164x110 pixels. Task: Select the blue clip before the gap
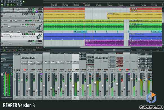point(83,36)
